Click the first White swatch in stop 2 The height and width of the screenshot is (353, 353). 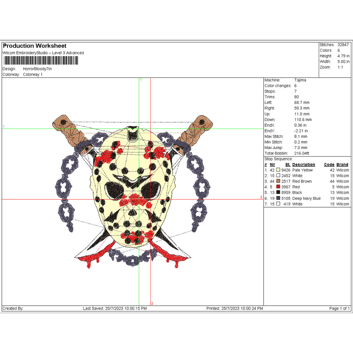[x=278, y=176]
